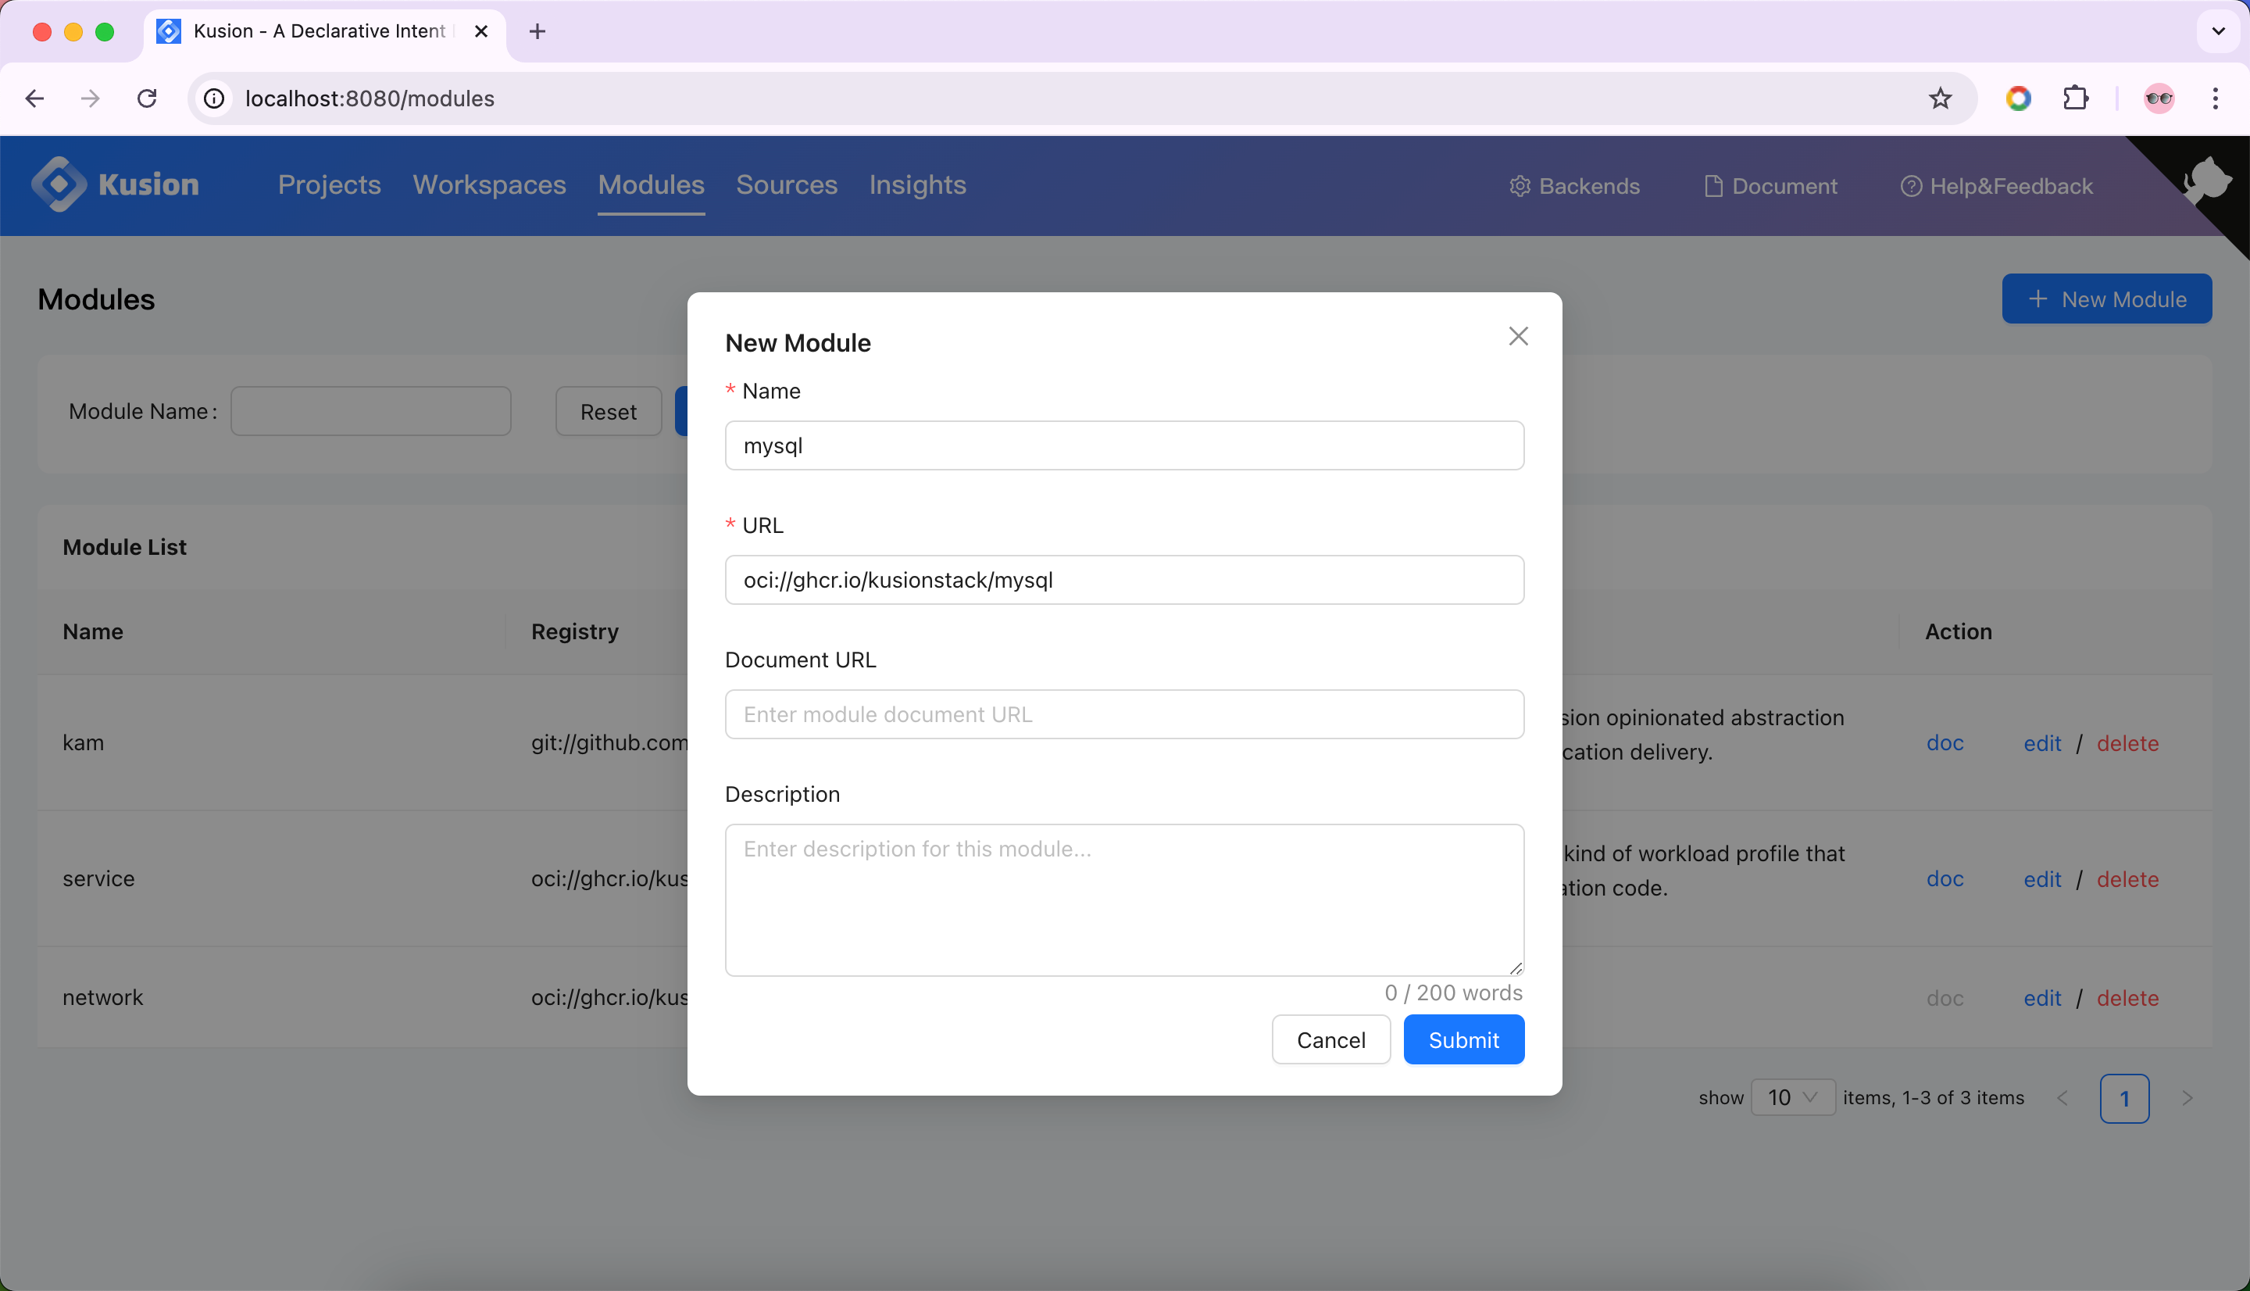Image resolution: width=2250 pixels, height=1291 pixels.
Task: View site information icon in address bar
Action: 215,98
